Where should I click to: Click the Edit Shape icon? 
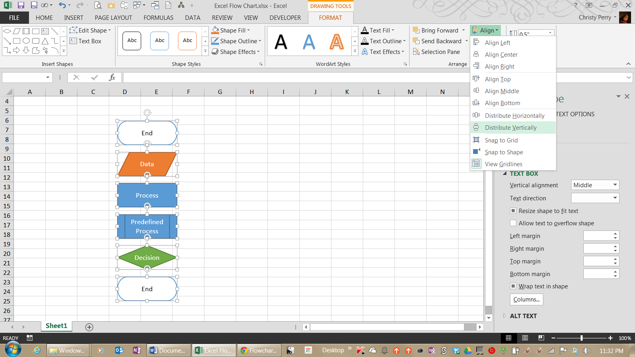click(x=73, y=30)
